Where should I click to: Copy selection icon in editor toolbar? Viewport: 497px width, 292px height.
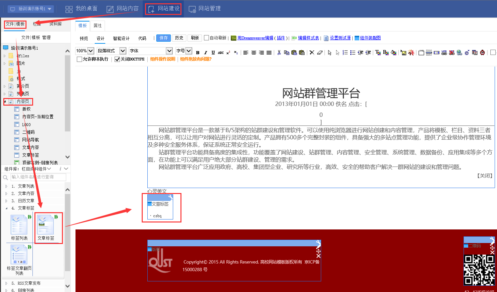(286, 52)
